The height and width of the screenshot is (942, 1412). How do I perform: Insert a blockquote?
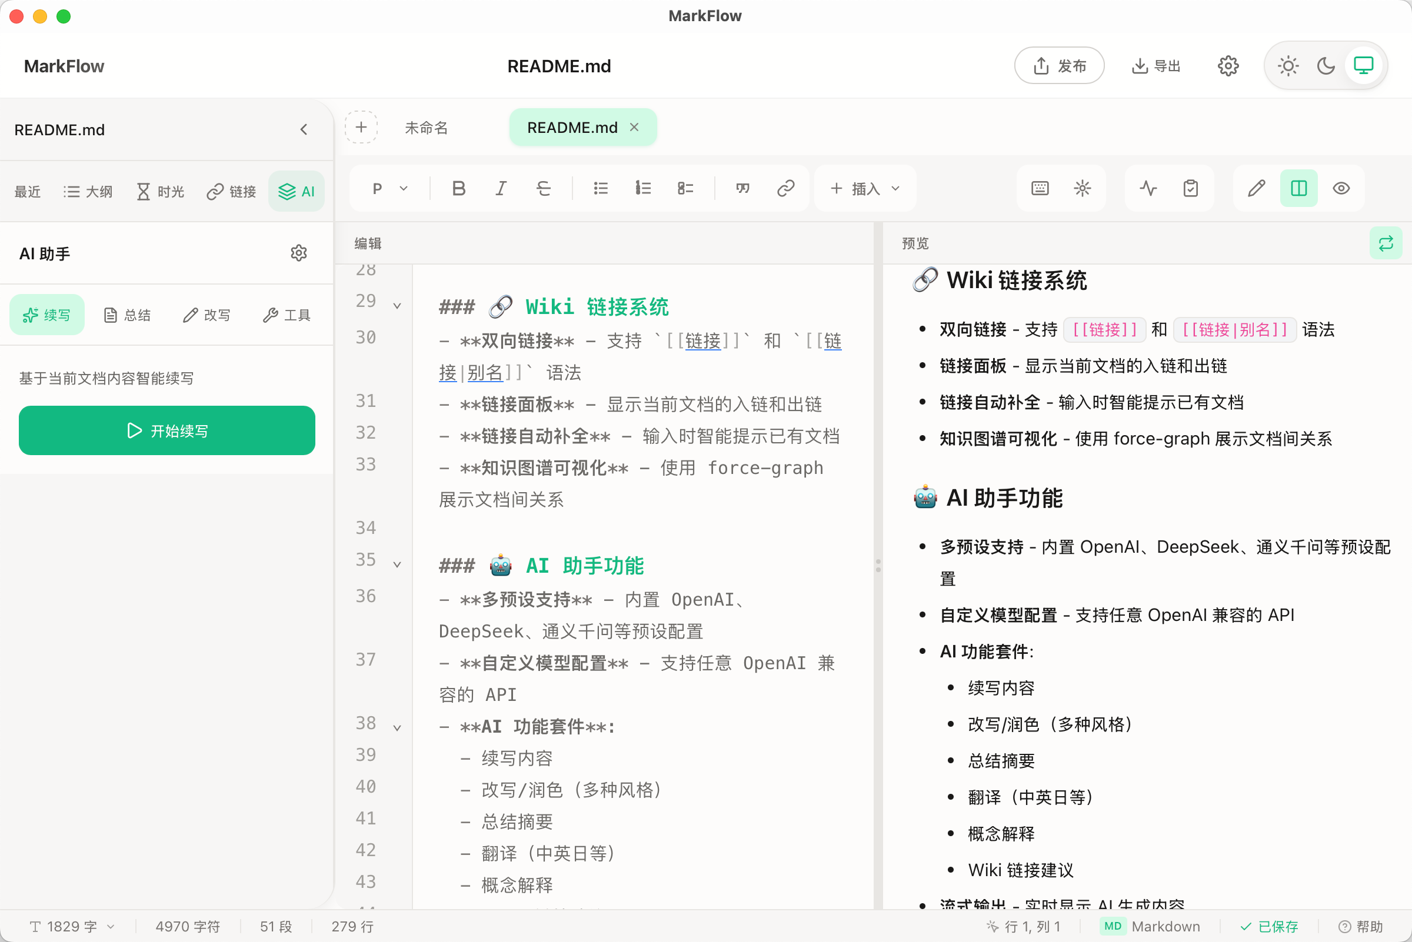(743, 189)
